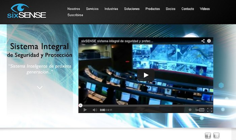Open the Videos page link

tap(205, 9)
